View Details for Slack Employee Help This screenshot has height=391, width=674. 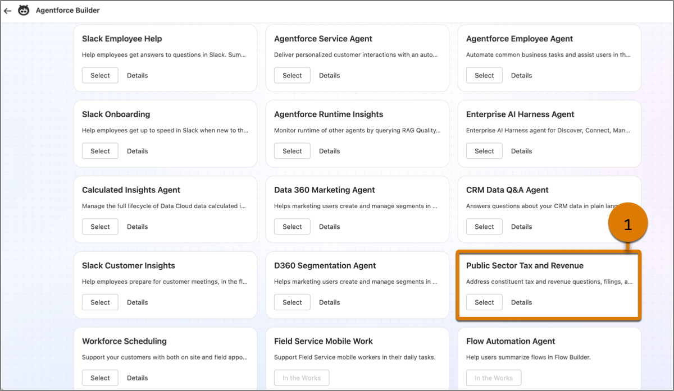137,75
